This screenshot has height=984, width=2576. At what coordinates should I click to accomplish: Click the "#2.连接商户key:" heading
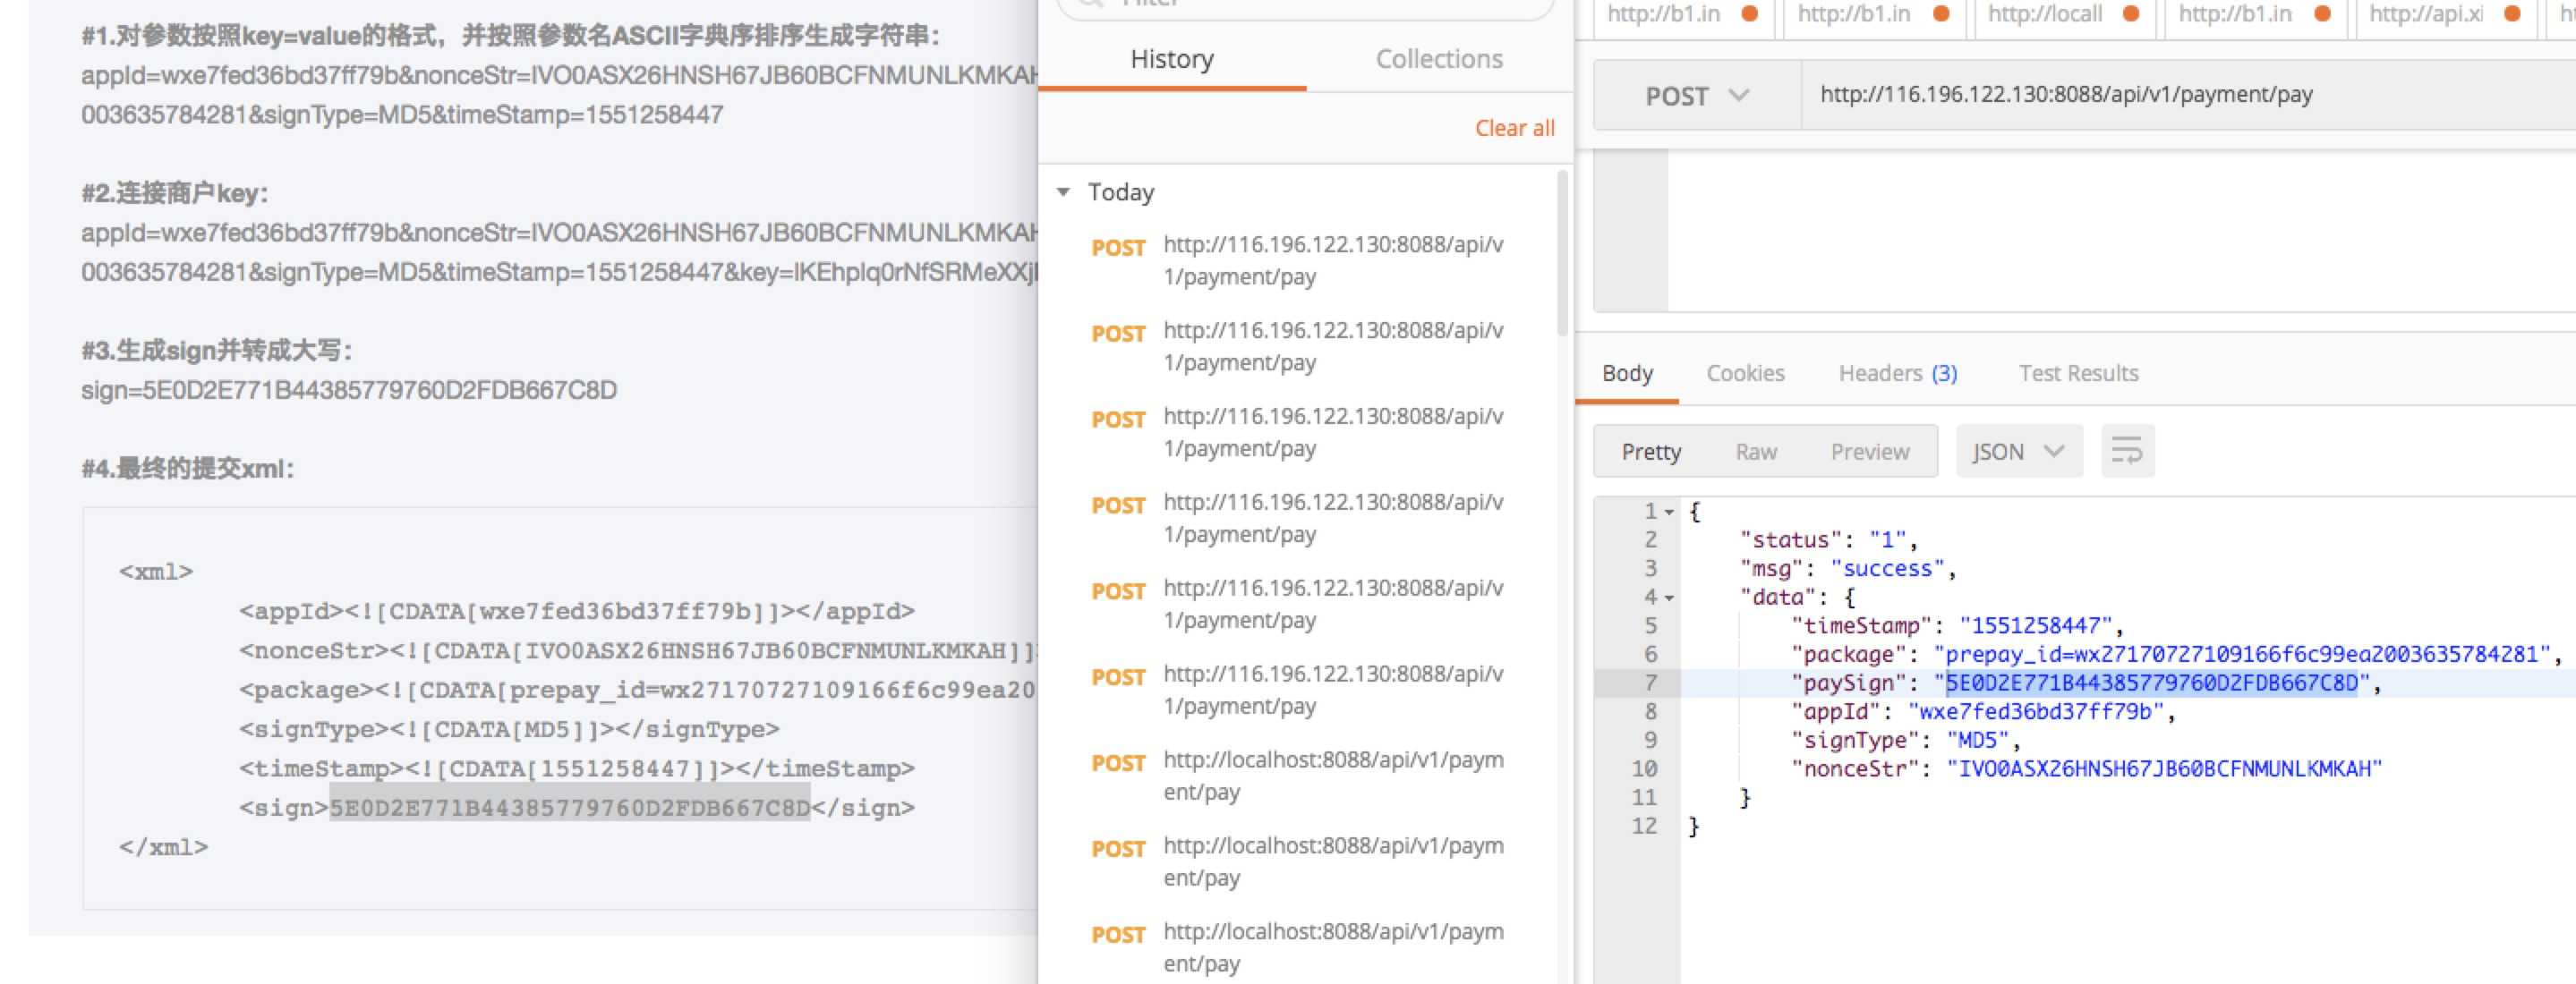point(175,193)
